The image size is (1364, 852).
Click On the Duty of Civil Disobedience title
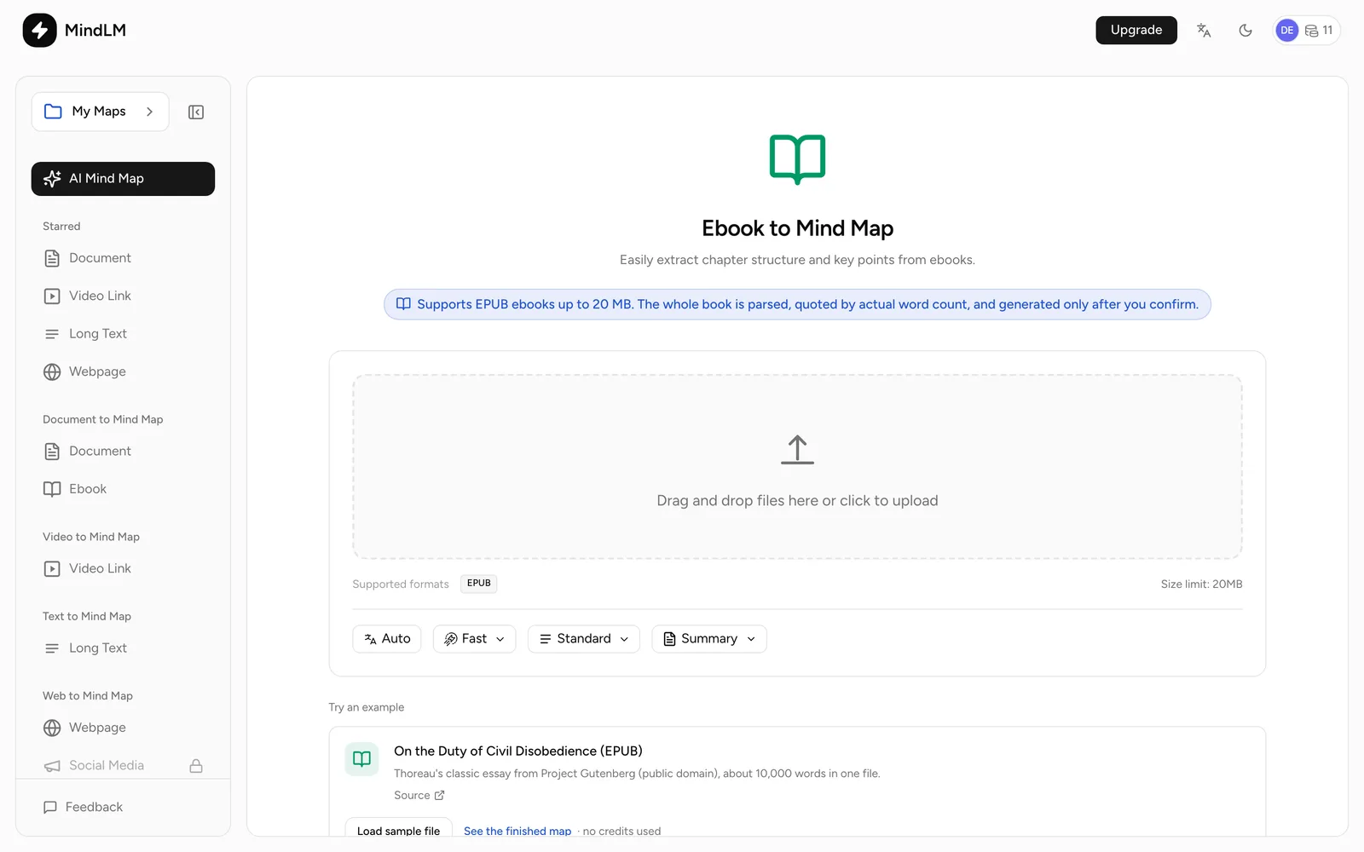[518, 751]
